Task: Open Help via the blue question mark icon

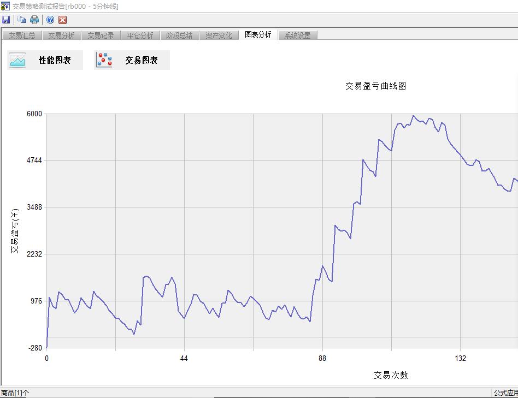Action: point(49,19)
